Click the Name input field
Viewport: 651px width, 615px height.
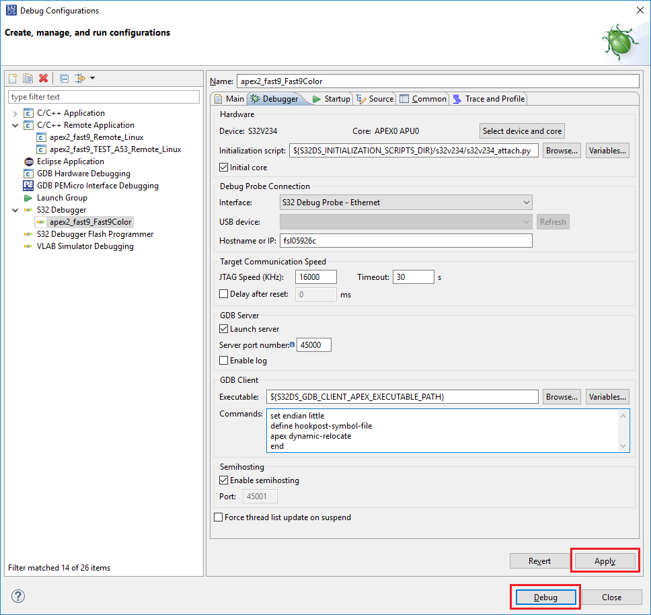pyautogui.click(x=438, y=81)
